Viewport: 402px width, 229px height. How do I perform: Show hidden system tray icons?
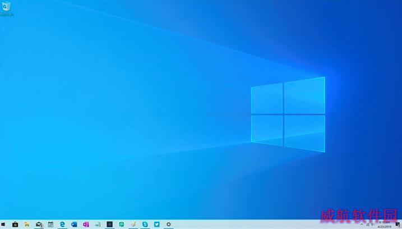(x=362, y=225)
